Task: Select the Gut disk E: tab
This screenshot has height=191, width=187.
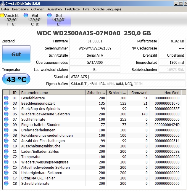Action: coord(59,20)
